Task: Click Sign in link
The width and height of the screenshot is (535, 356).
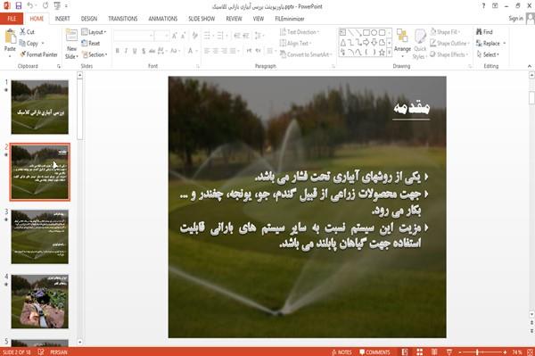Action: click(515, 19)
